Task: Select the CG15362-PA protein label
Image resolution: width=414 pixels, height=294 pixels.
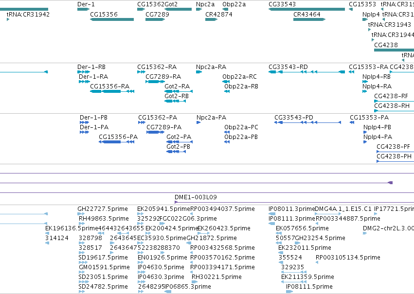Action: tap(158, 118)
